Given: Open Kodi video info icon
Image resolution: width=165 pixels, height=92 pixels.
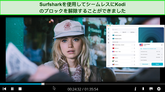Looking at the screenshot, I should pyautogui.click(x=136, y=89).
